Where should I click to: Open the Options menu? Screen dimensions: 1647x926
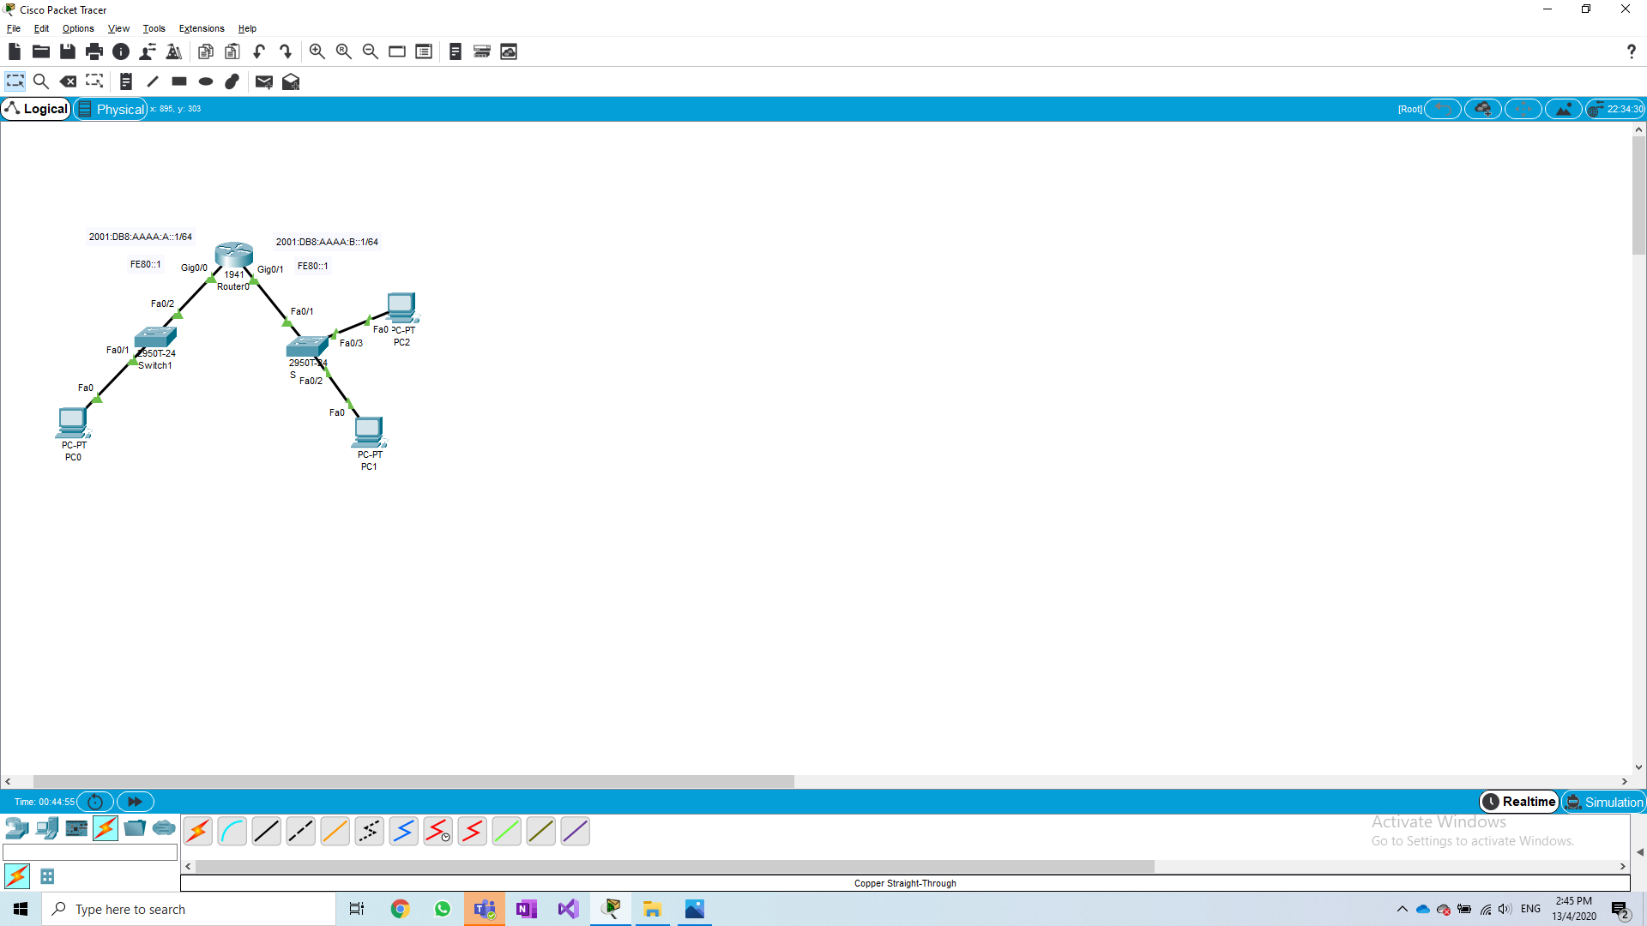coord(78,28)
